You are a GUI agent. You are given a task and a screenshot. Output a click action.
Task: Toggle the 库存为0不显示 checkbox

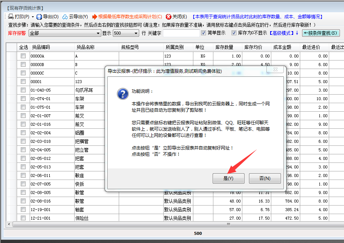234,33
